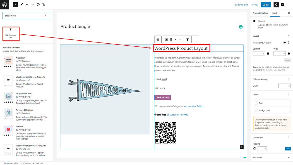Grab the block drag handle

coord(171,39)
